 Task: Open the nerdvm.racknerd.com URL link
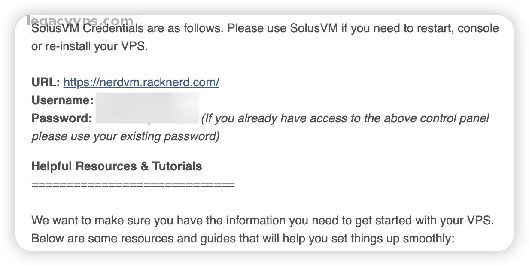141,82
